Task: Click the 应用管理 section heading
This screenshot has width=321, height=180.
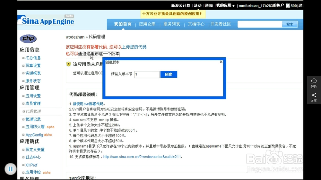Action: click(x=30, y=87)
